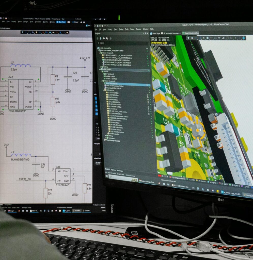
Task: Click the text 'A' tool in PCB active bar
Action: tap(235, 38)
